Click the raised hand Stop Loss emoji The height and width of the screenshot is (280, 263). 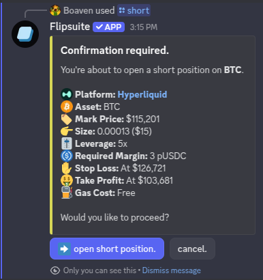tap(67, 168)
